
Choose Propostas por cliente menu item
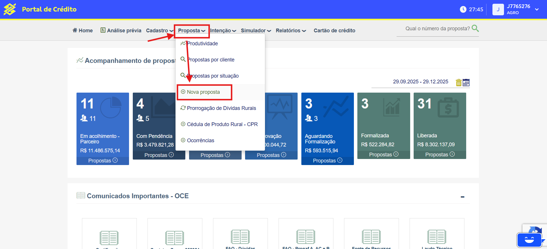[x=211, y=60]
